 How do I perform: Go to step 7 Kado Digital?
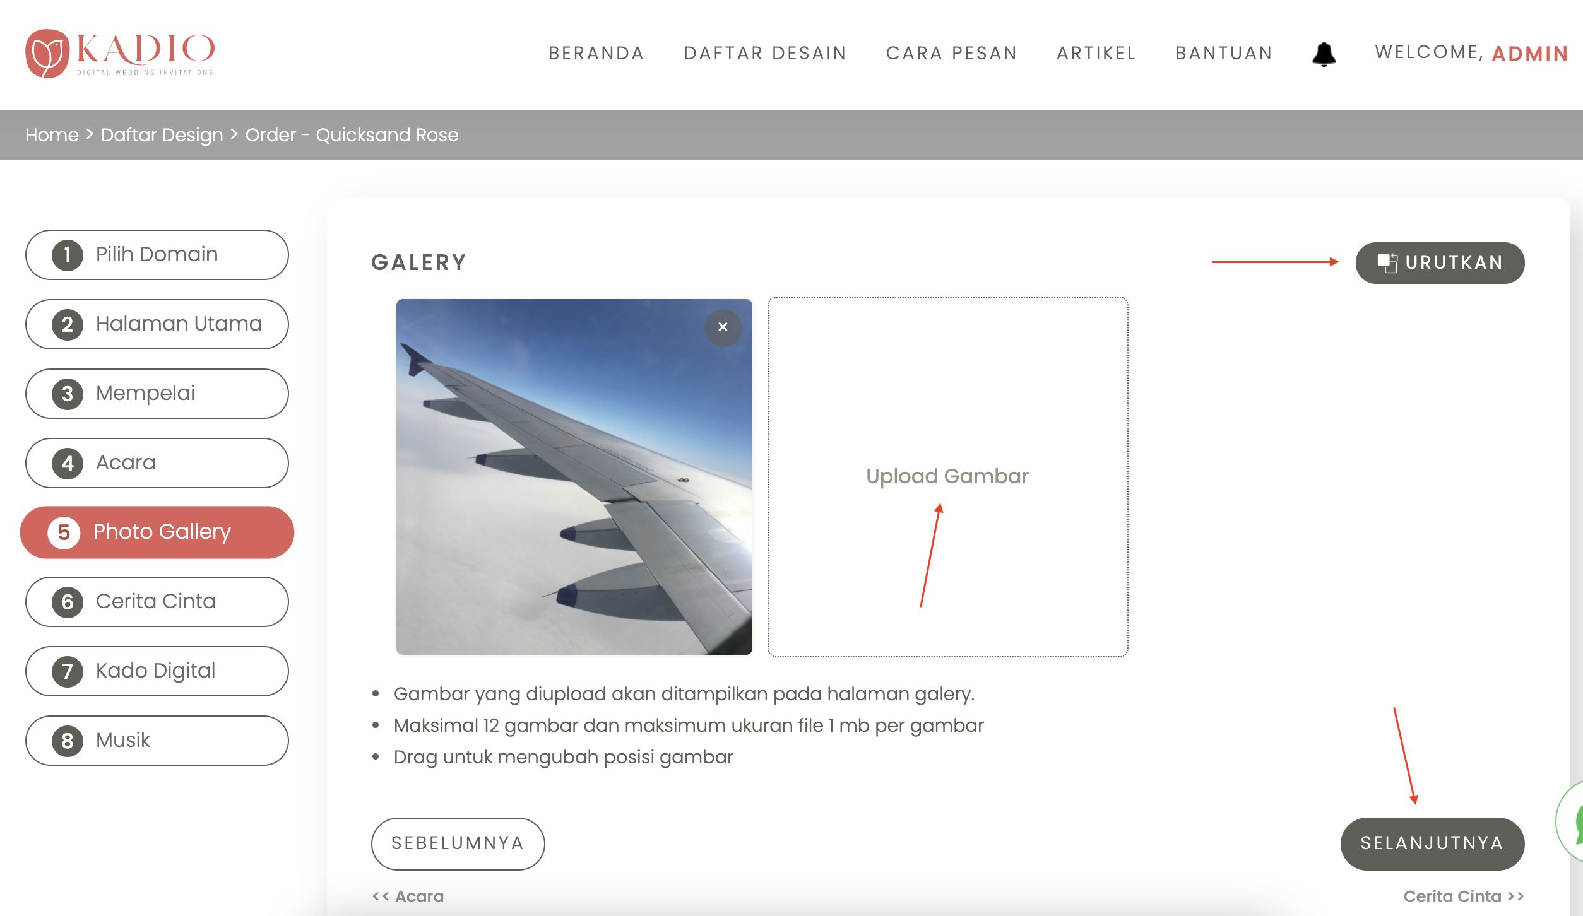point(157,671)
